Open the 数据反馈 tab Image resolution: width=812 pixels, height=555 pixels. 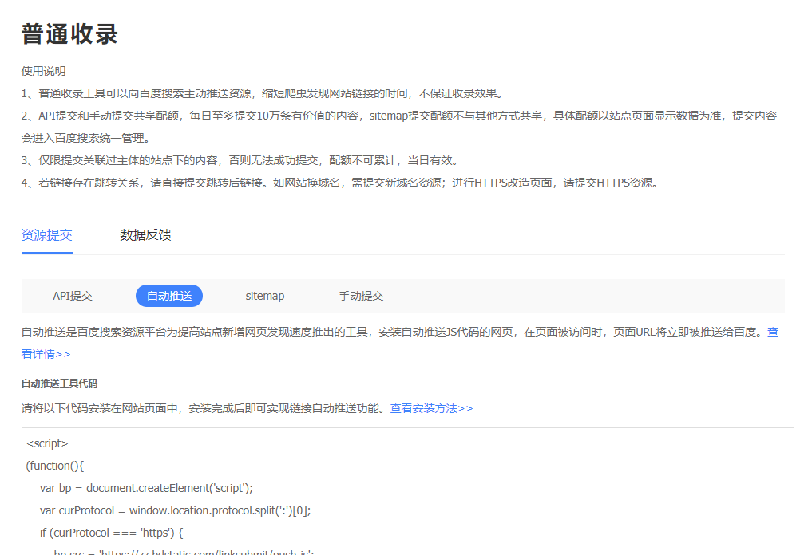tap(145, 235)
